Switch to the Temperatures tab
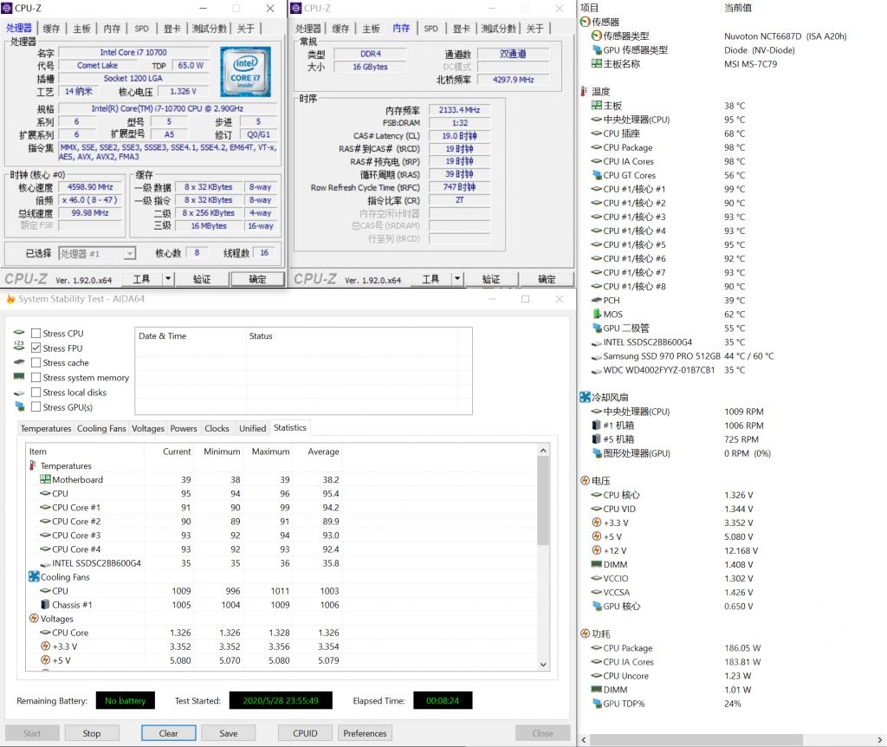The width and height of the screenshot is (887, 747). [46, 428]
